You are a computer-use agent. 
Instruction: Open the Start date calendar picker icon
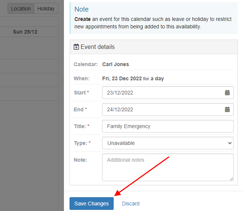click(x=227, y=93)
